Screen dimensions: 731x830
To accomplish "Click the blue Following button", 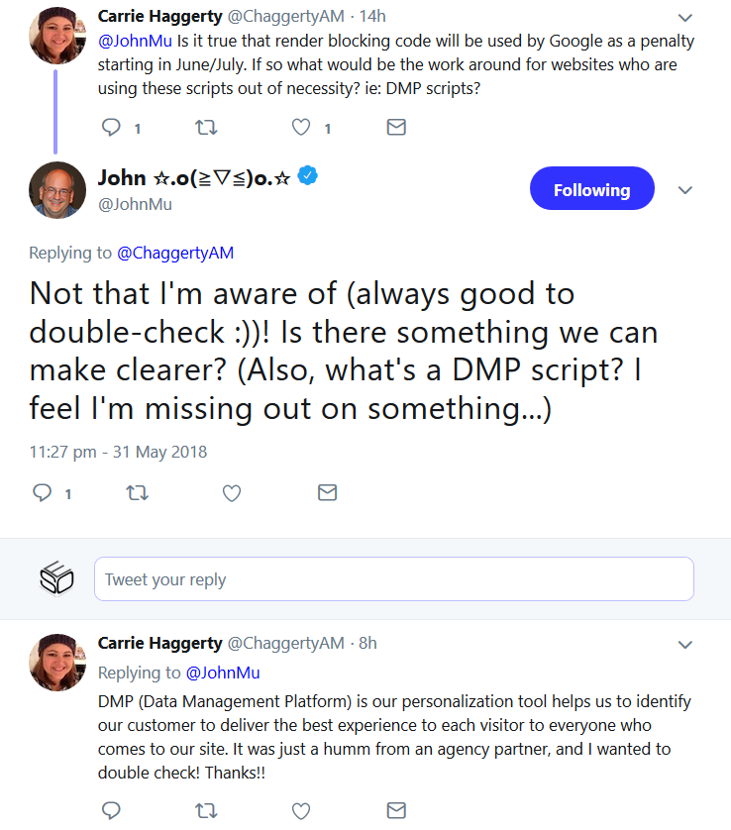I will (591, 189).
